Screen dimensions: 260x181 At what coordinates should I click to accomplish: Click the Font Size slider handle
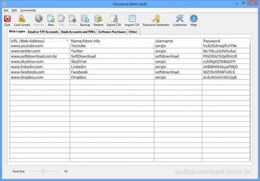point(43,171)
